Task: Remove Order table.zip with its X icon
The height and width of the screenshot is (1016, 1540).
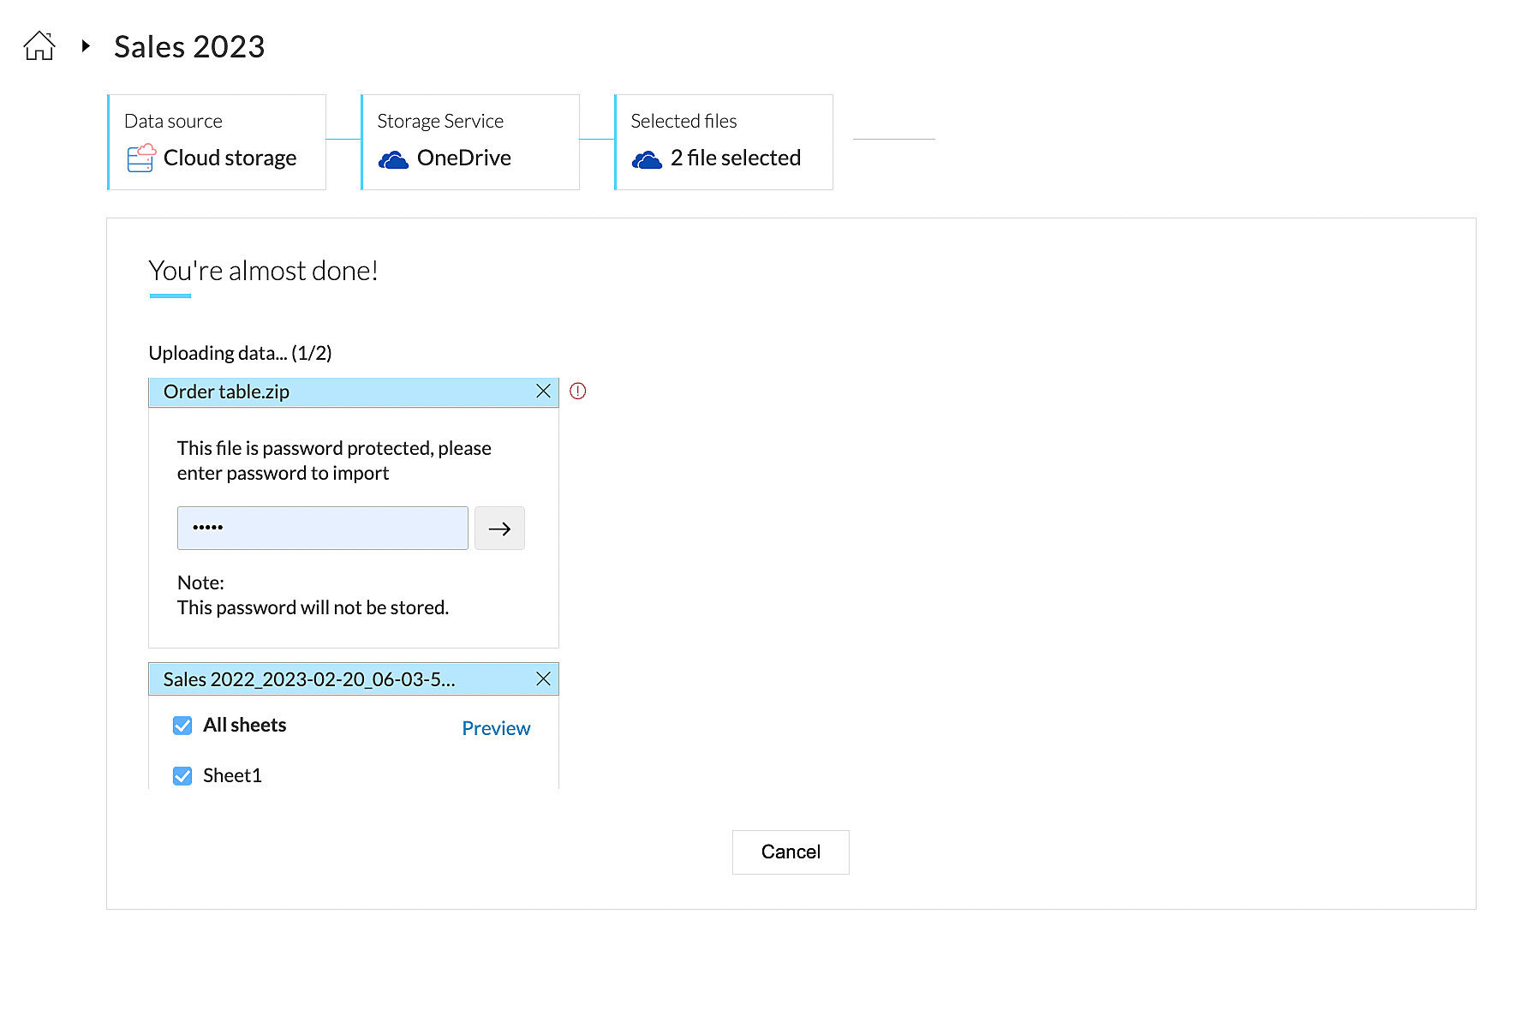Action: coord(543,391)
